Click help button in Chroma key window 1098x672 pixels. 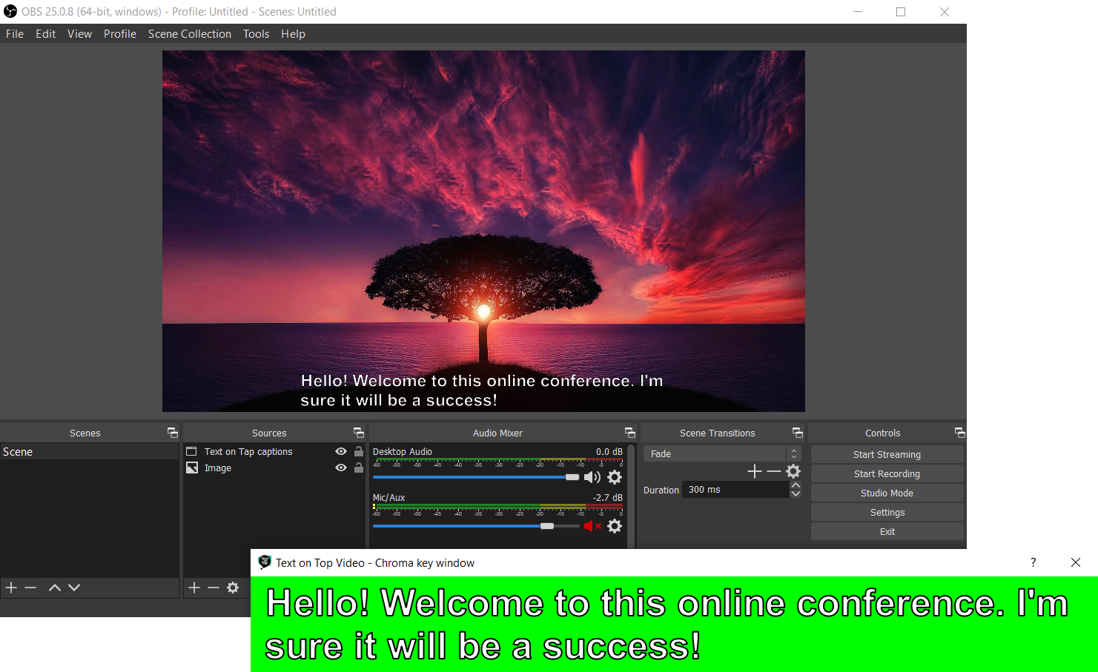click(x=1033, y=562)
